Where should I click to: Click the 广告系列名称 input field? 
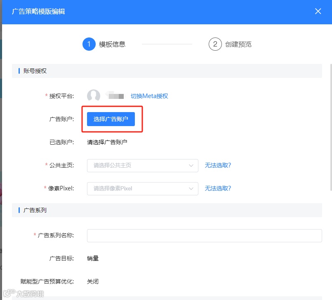pos(204,235)
